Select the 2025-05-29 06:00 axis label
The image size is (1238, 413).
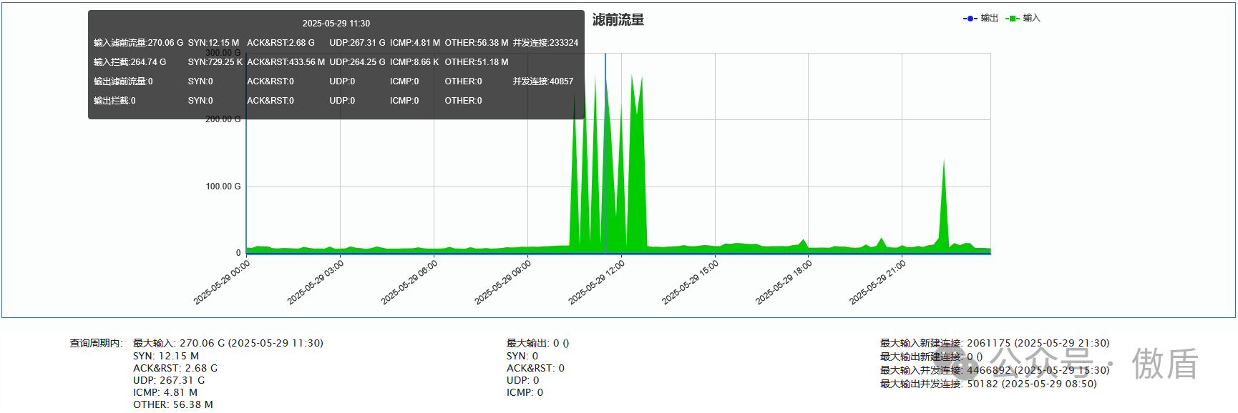click(x=409, y=282)
